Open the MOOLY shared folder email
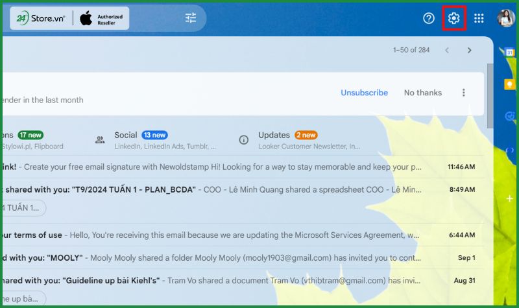 243,257
